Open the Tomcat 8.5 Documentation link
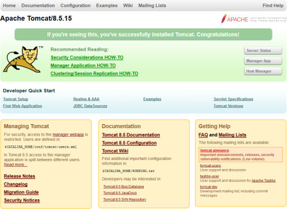288x209 pixels. pos(131,135)
